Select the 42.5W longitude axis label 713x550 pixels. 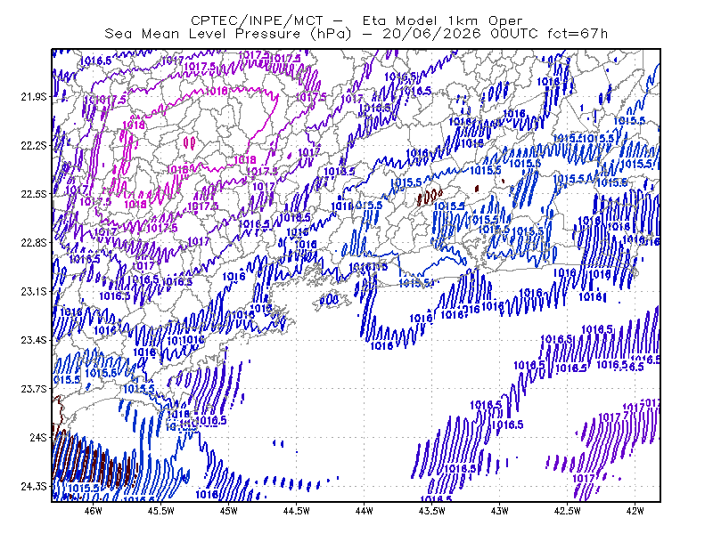tap(568, 511)
